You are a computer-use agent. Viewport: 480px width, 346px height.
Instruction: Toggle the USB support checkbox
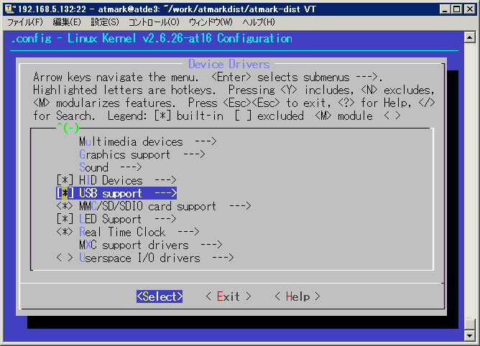65,193
